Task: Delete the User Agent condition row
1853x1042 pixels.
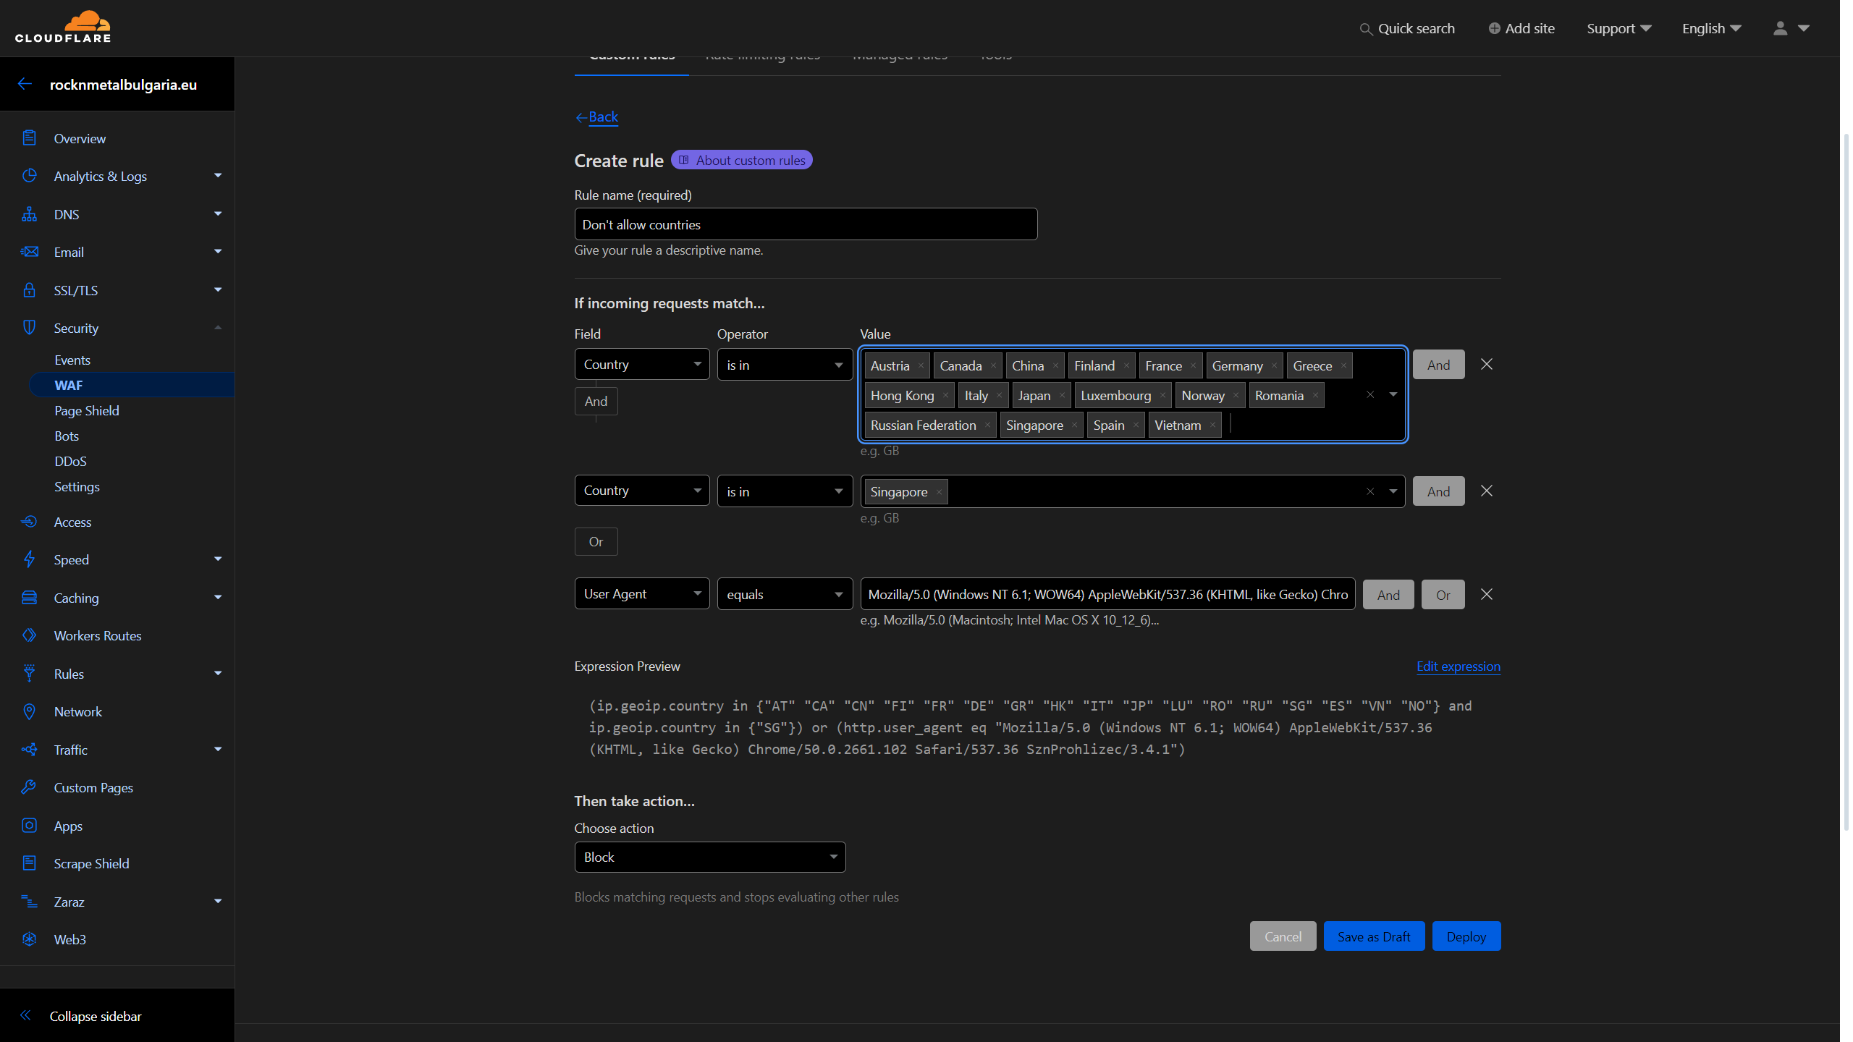Action: pos(1486,594)
